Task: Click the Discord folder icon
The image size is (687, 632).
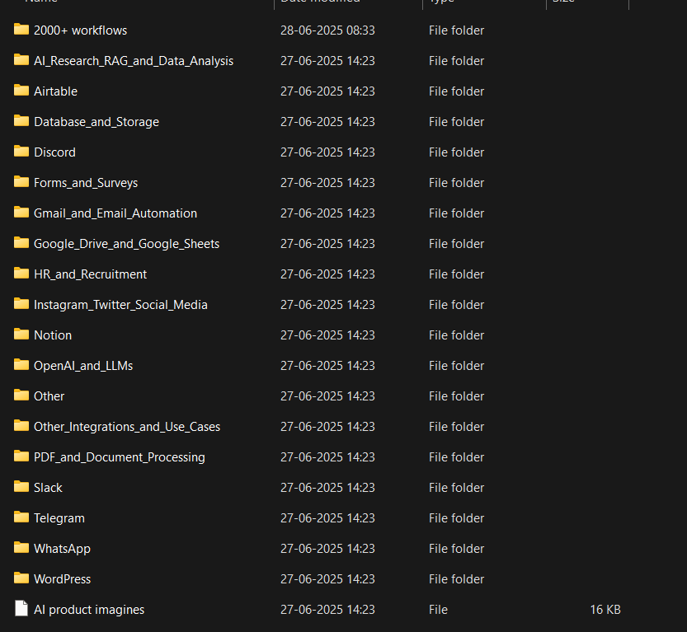Action: click(21, 151)
